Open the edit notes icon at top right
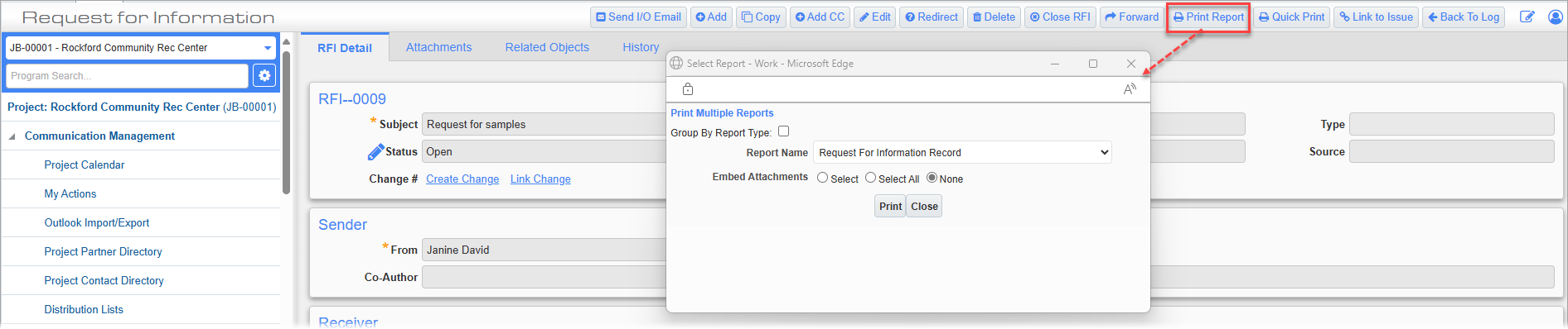Viewport: 1568px width, 329px height. coord(1527,17)
